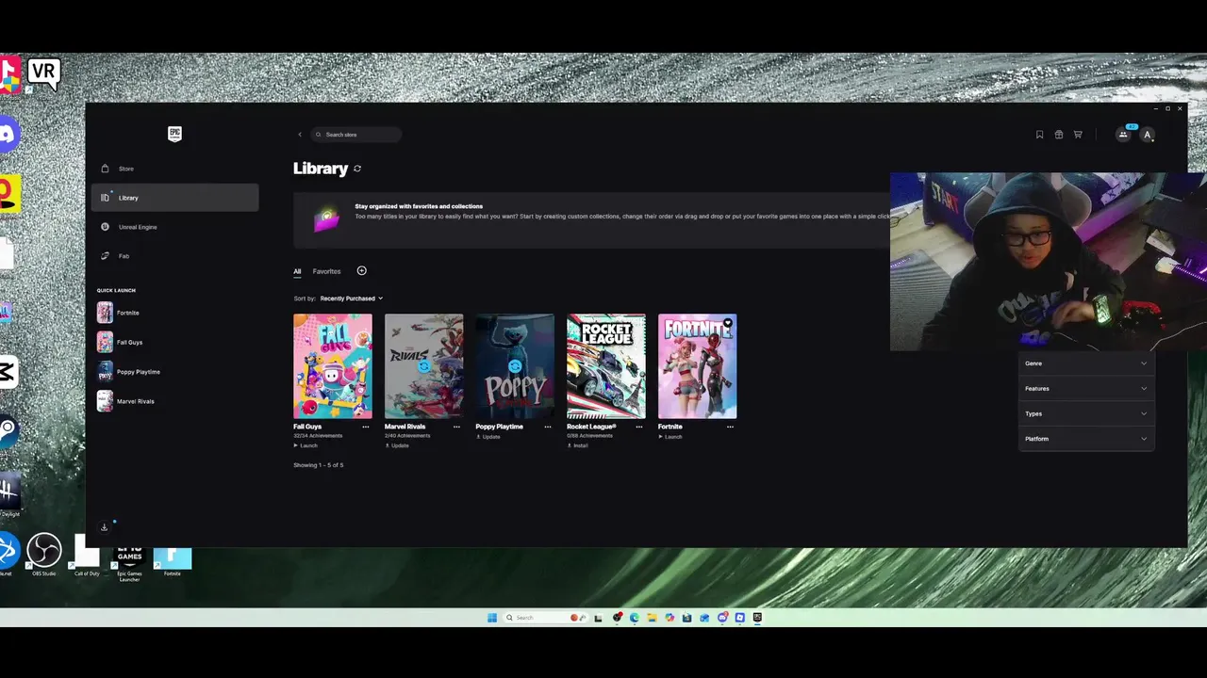
Task: Open Rocket League three-dot options menu
Action: pyautogui.click(x=639, y=427)
